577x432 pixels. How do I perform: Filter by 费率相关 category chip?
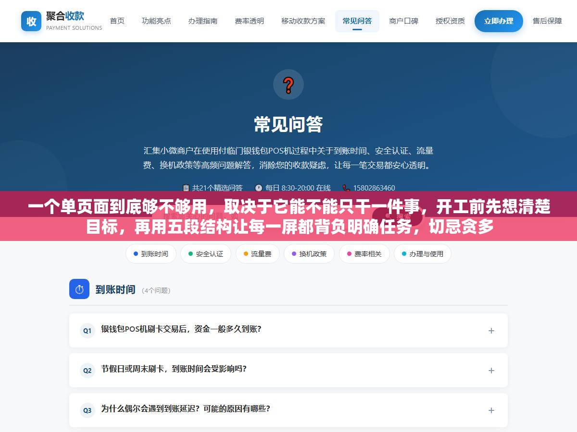pos(364,254)
